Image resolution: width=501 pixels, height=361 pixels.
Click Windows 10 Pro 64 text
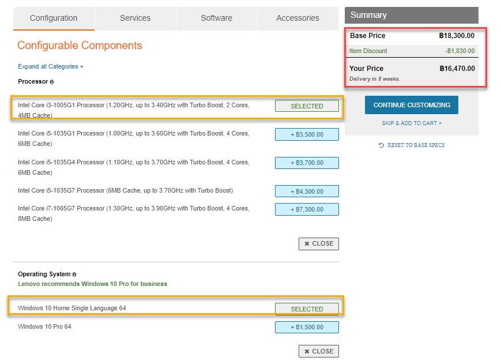click(44, 326)
